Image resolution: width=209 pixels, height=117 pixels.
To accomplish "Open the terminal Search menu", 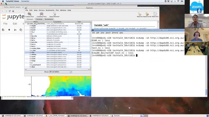I will click(x=108, y=33).
